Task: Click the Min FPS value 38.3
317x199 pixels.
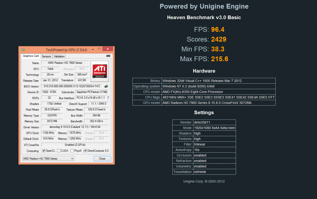Action: (218, 49)
